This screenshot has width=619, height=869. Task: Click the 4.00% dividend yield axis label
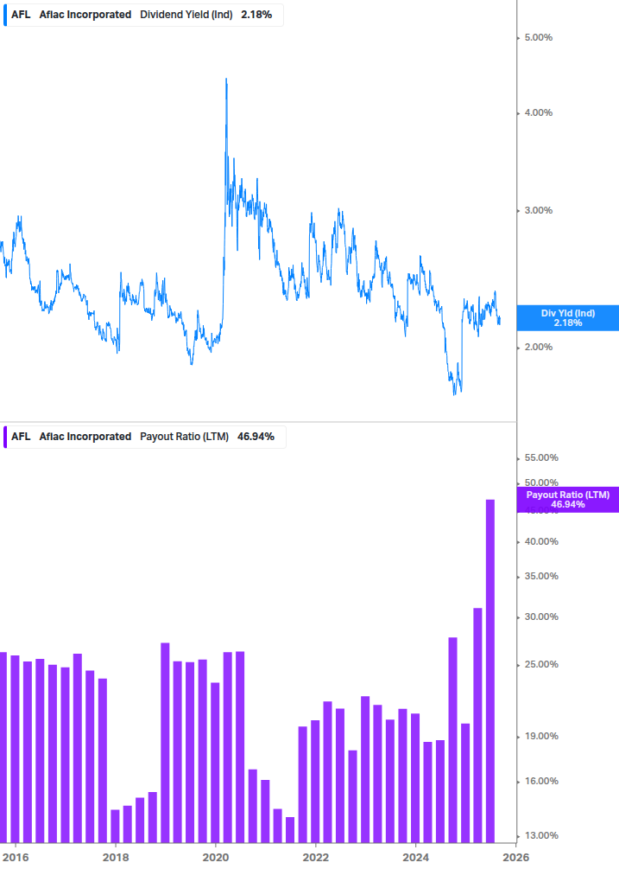538,112
